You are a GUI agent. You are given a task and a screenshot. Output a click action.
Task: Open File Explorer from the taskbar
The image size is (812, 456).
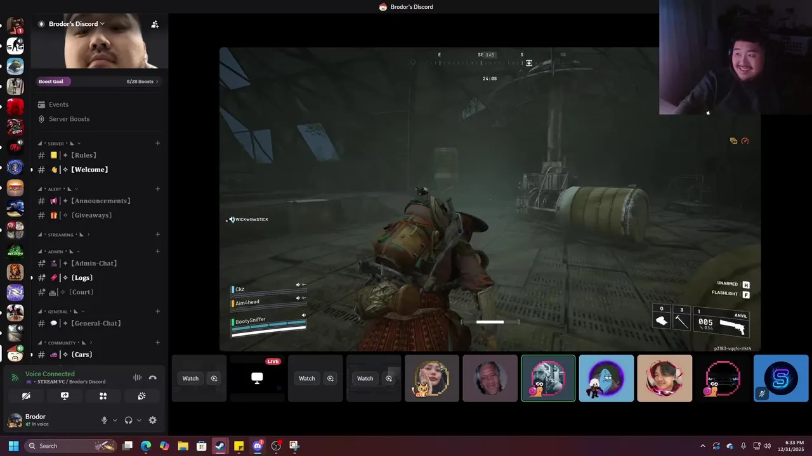[x=183, y=446]
